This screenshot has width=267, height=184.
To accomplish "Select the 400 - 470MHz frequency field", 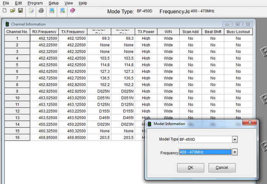I will click(x=205, y=152).
